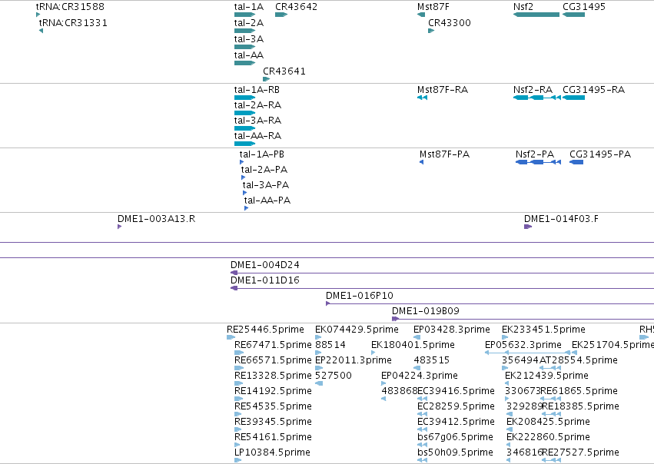Select the EK233451.5prime EST glyph

[x=505, y=337]
